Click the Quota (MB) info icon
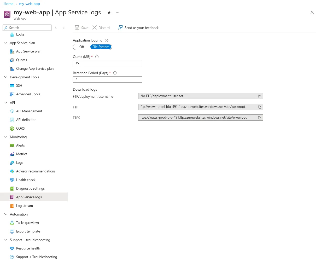This screenshot has width=321, height=261. point(97,57)
